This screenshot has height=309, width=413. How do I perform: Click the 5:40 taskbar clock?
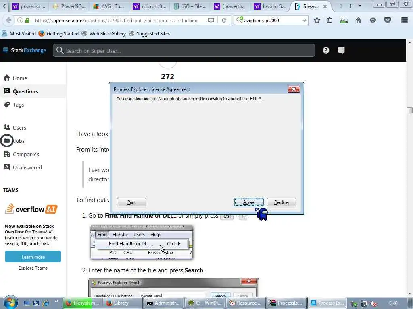[393, 303]
